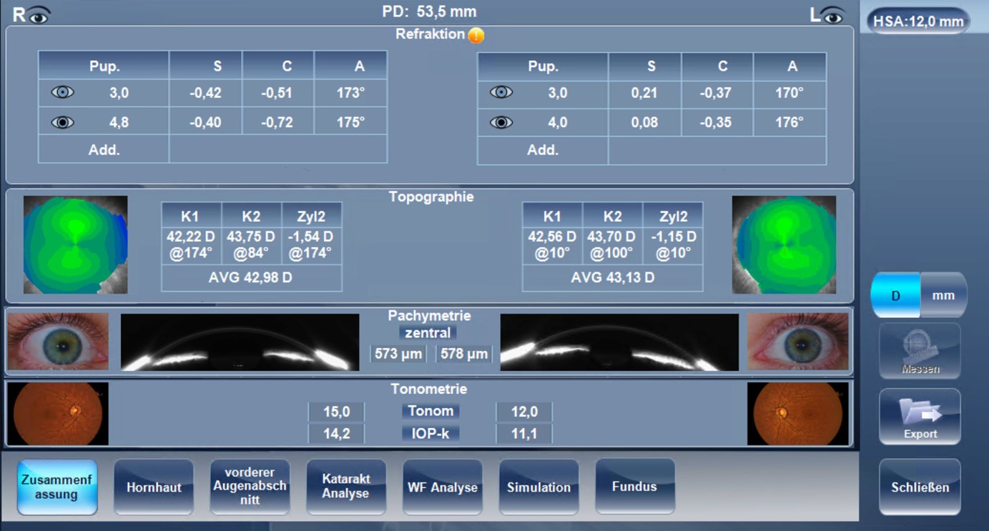Open the left eye fundus photo
Image resolution: width=989 pixels, height=531 pixels.
click(798, 413)
